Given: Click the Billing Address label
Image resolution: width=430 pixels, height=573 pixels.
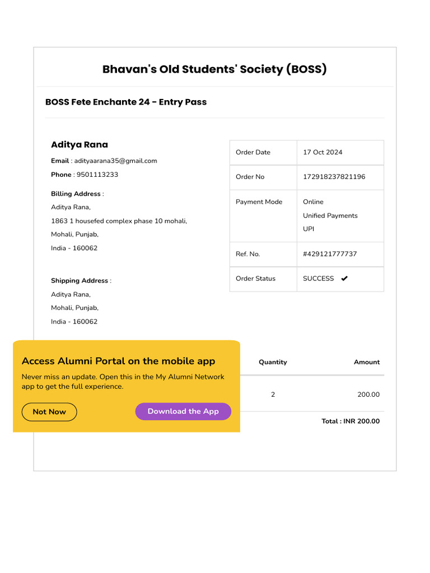Looking at the screenshot, I should click(x=76, y=194).
